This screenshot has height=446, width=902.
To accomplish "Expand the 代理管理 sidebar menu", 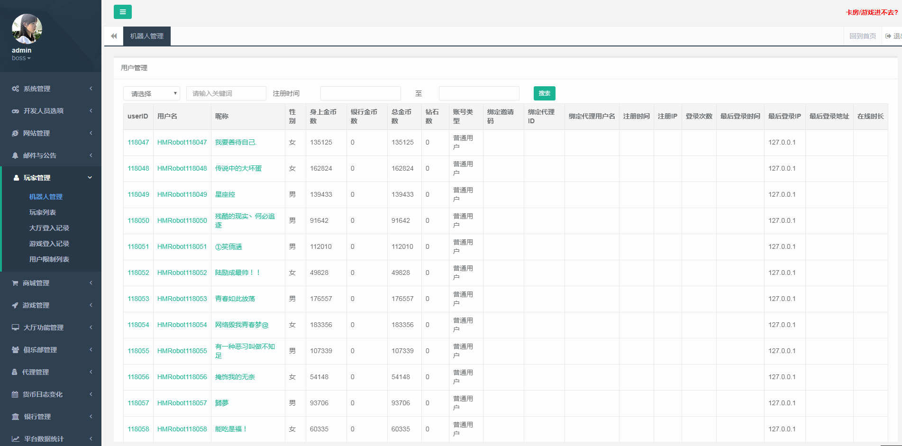I will tap(51, 372).
